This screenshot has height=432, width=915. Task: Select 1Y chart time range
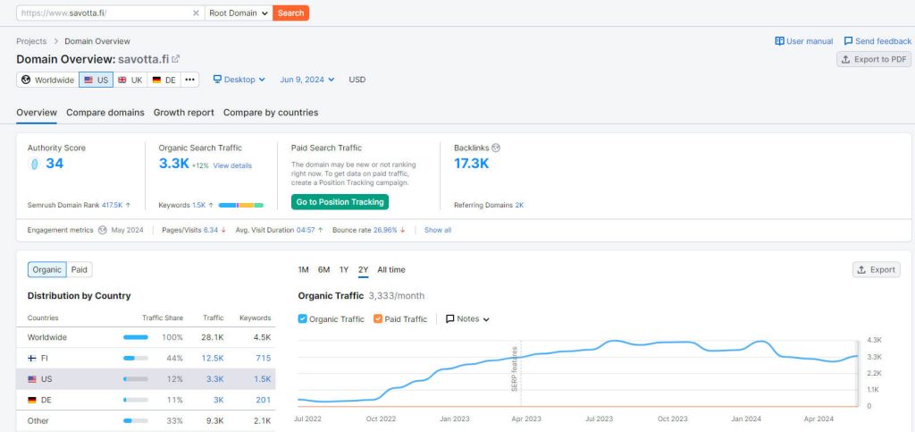click(344, 270)
